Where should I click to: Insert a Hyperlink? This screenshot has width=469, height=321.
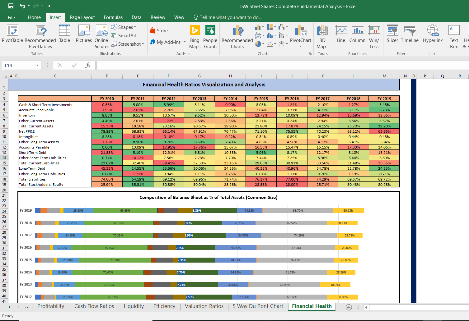point(433,34)
